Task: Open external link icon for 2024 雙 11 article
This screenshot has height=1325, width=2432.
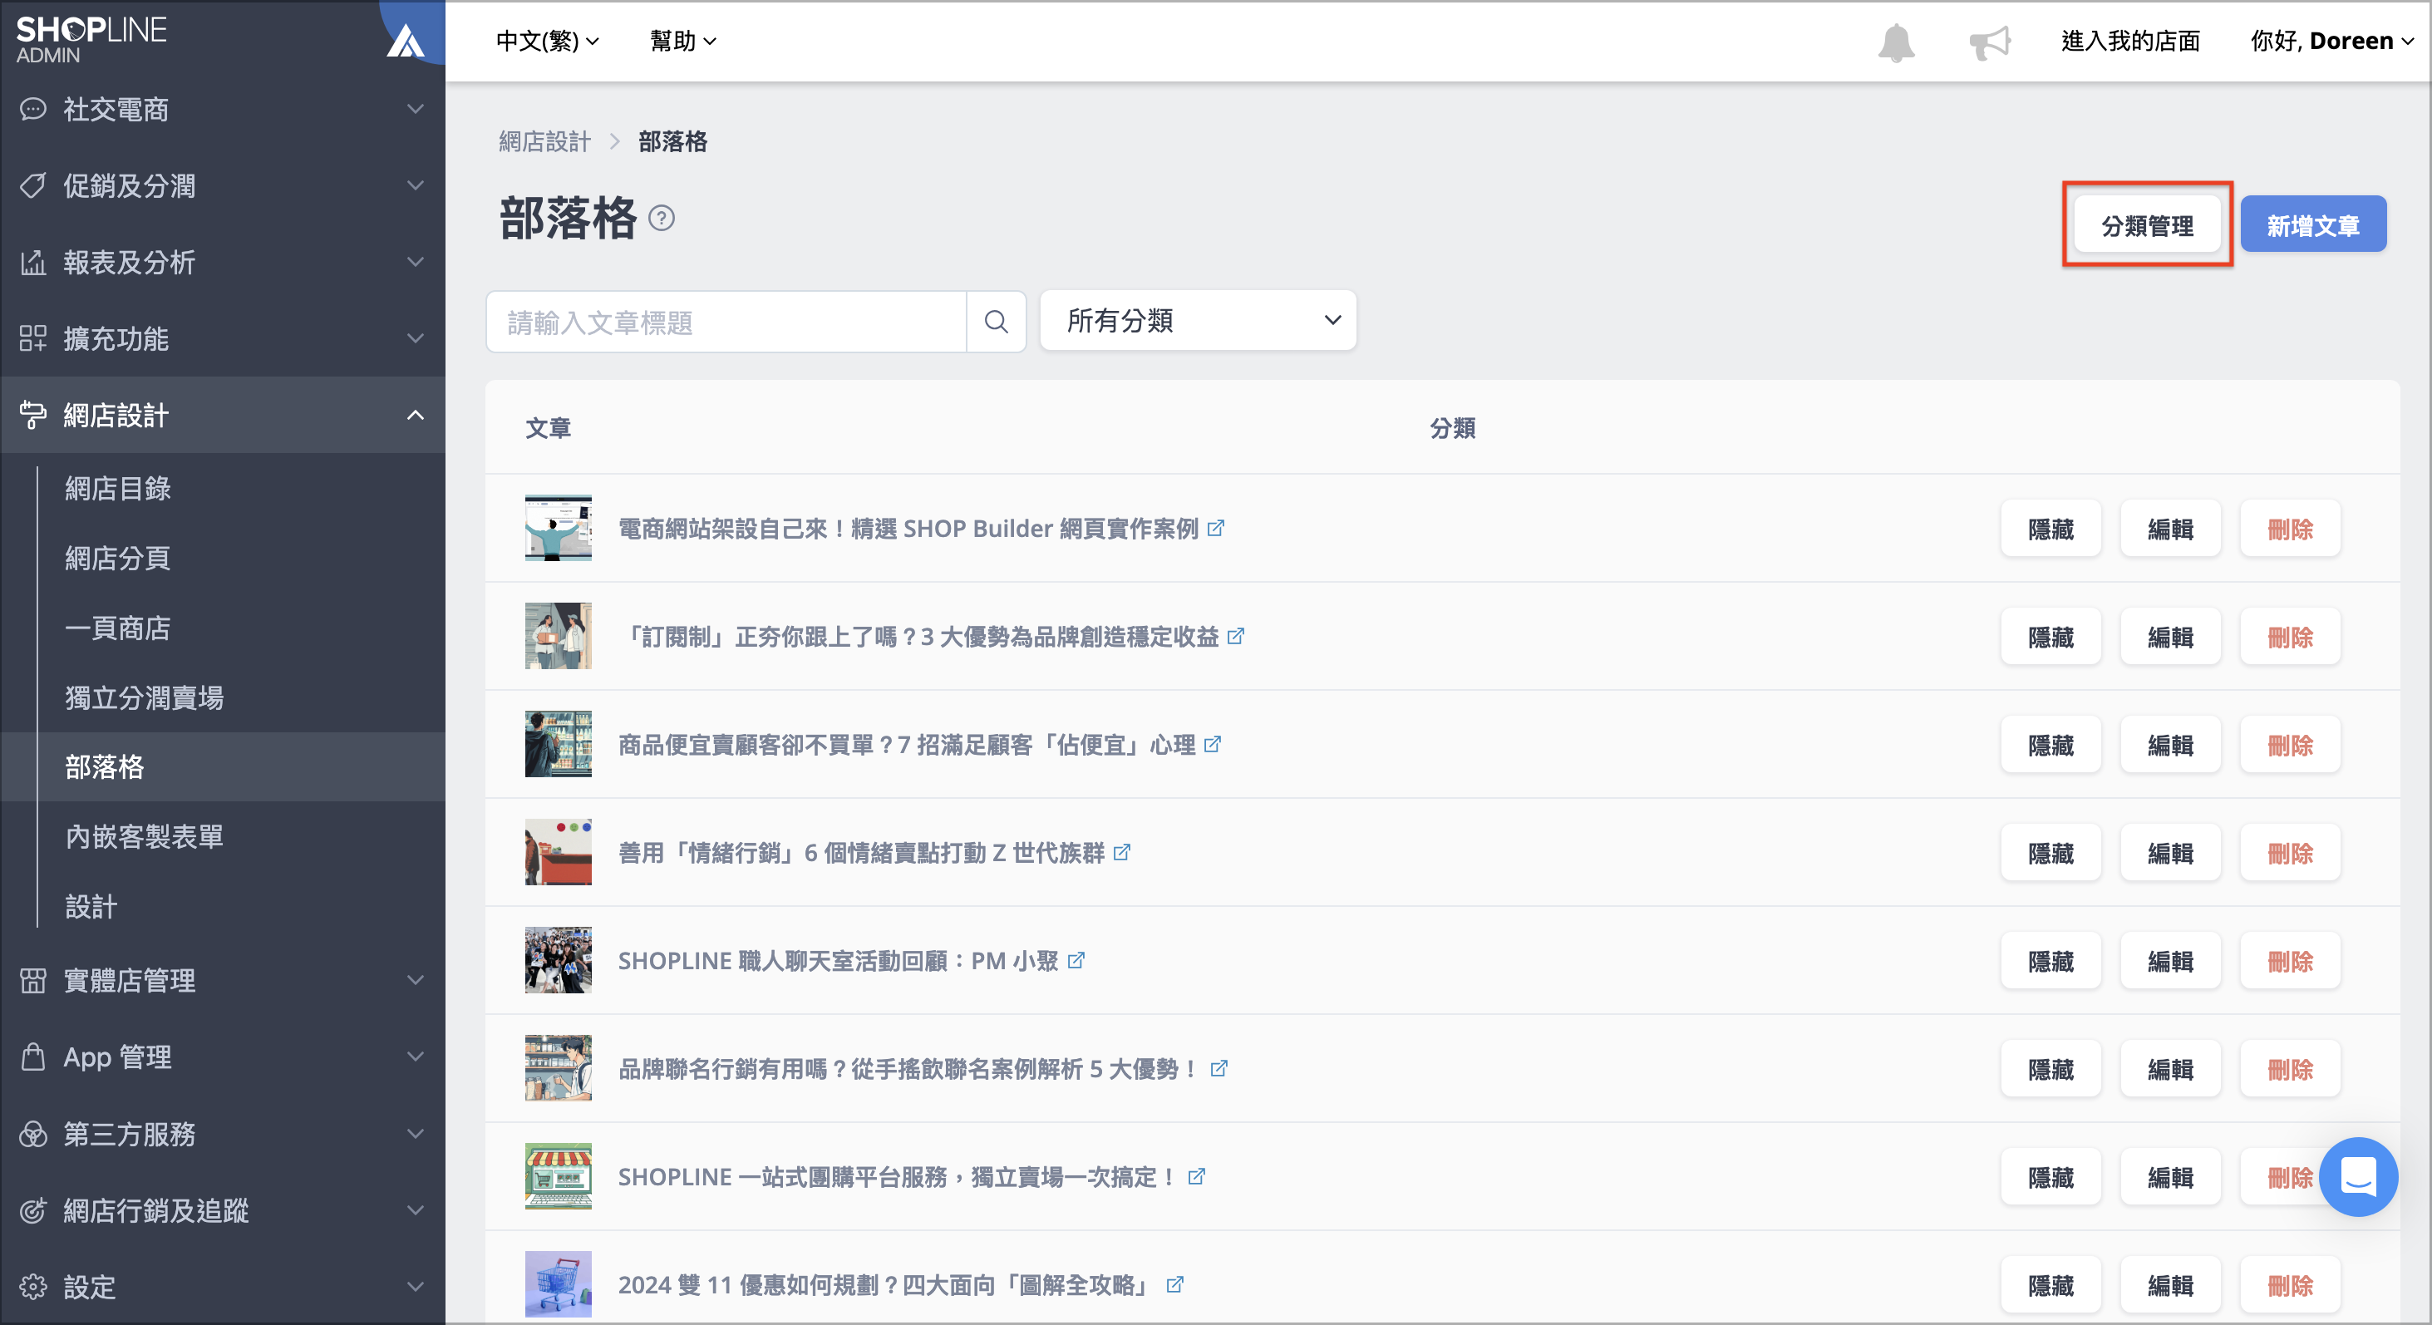Action: point(1174,1284)
